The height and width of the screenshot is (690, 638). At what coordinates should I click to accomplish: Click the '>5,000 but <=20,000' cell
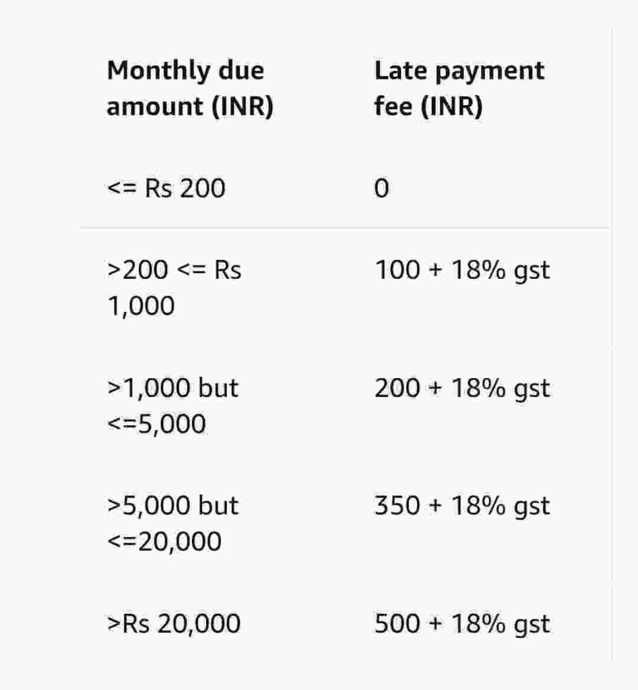(173, 523)
